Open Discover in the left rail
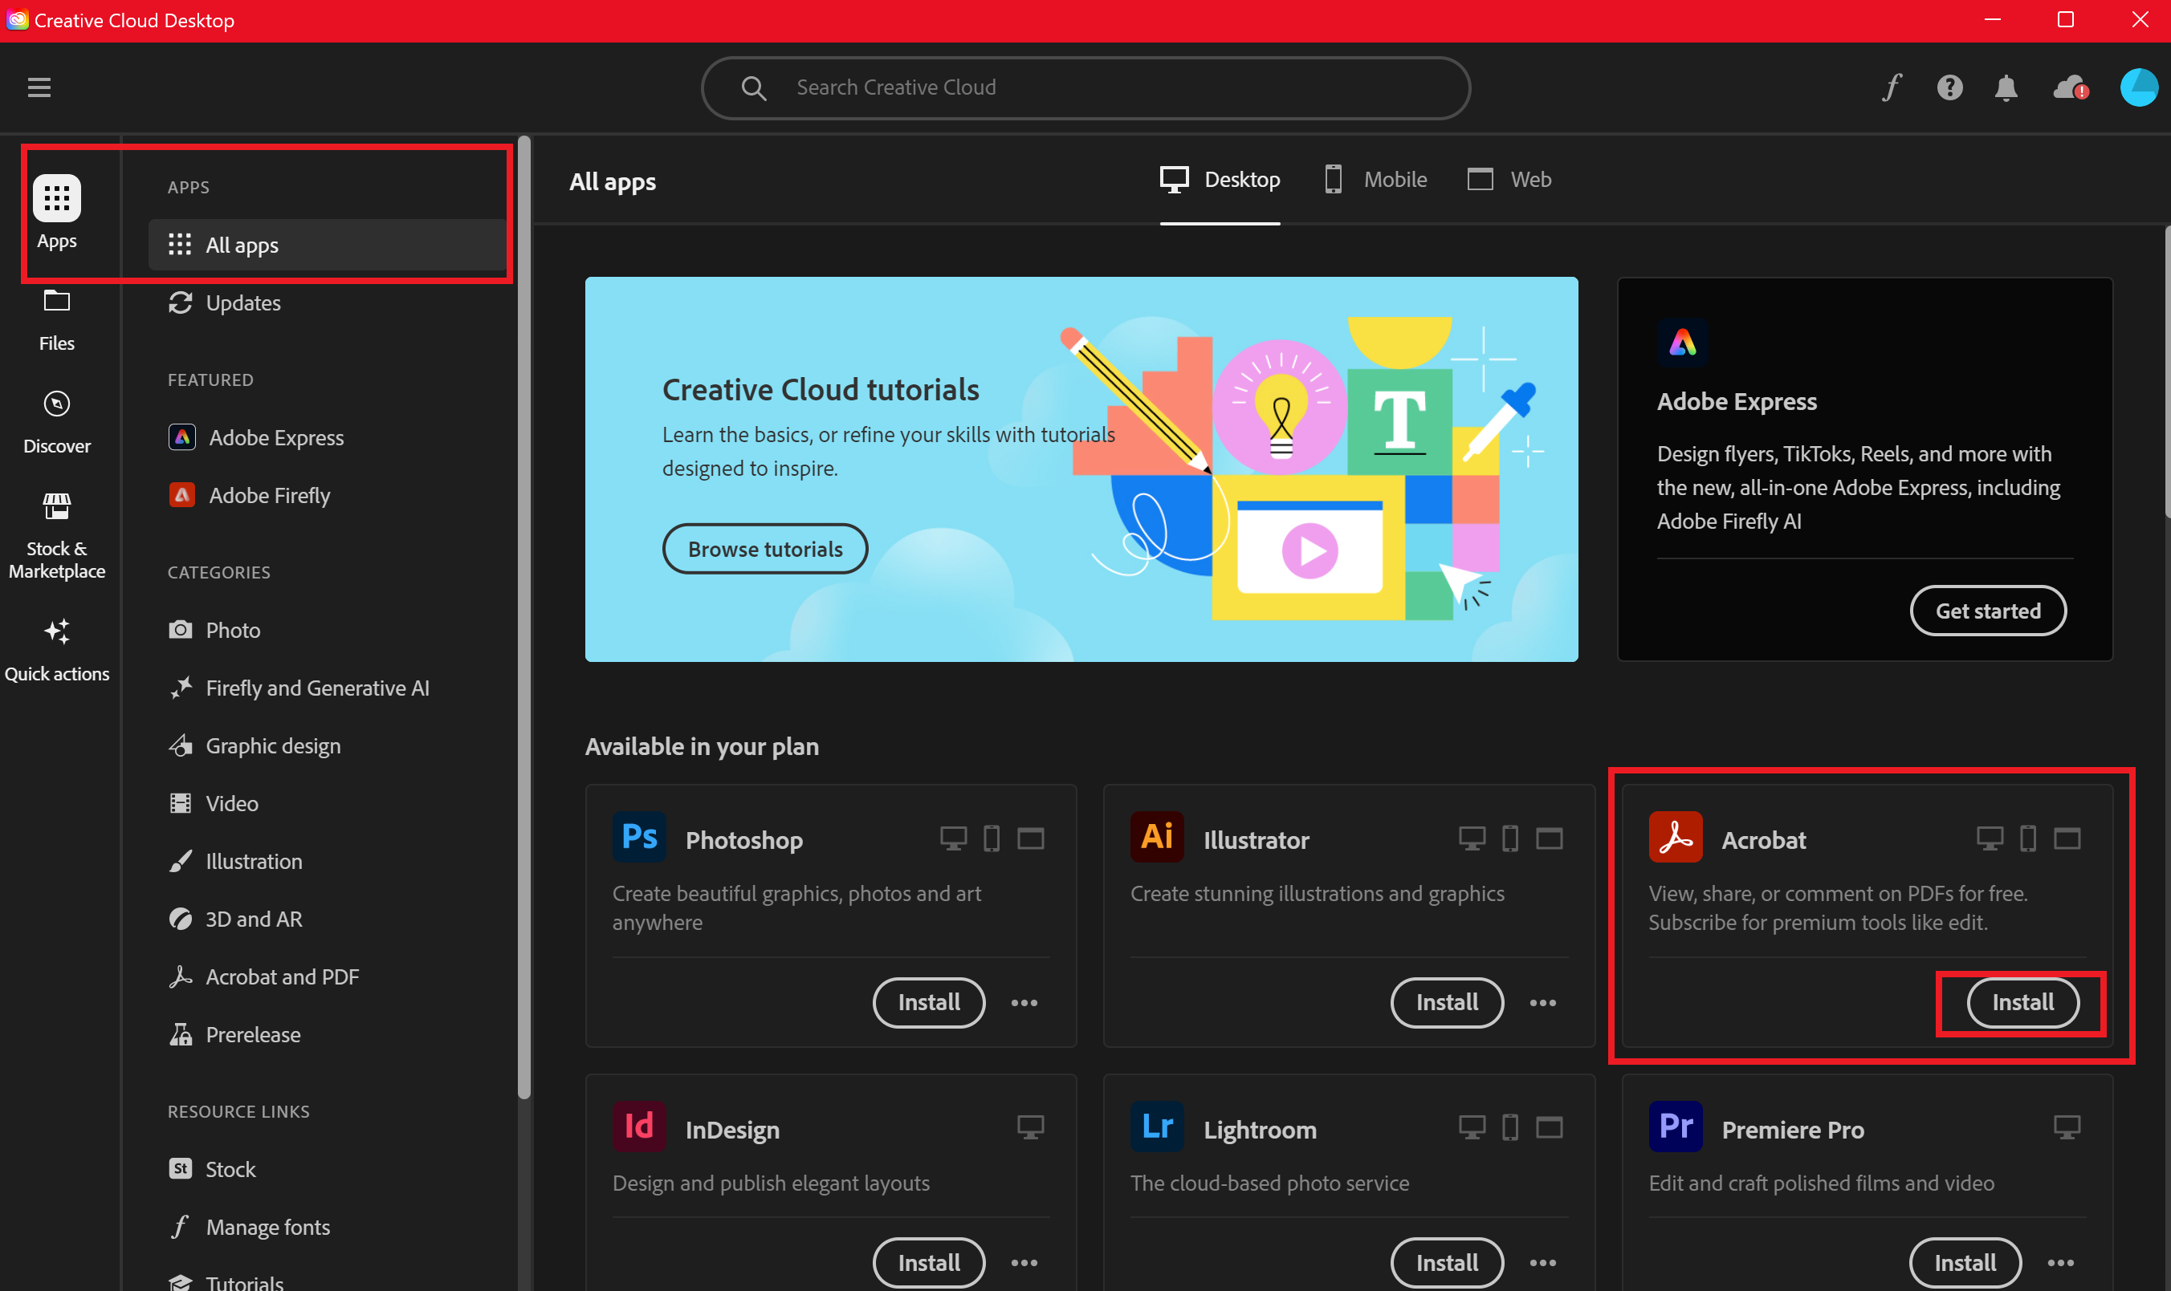Screen dimensions: 2171x1291 point(58,423)
